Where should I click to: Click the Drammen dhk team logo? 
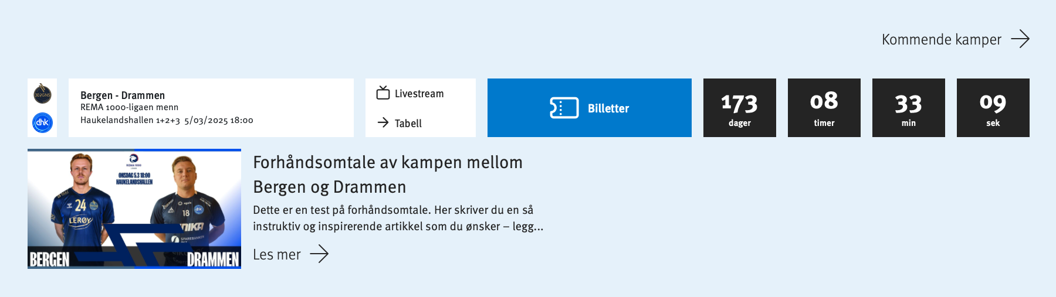point(42,122)
